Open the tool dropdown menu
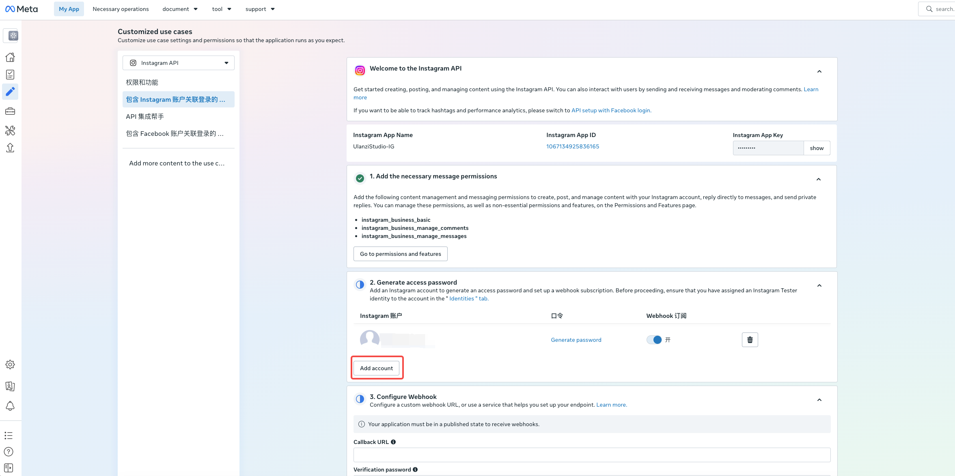Viewport: 955px width, 476px height. pyautogui.click(x=222, y=9)
